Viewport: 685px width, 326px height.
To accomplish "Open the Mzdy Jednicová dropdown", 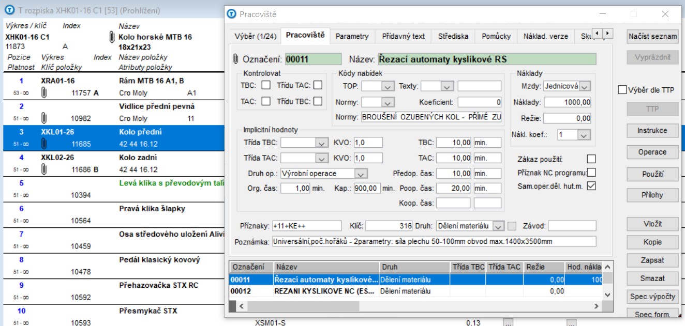I will pos(585,86).
